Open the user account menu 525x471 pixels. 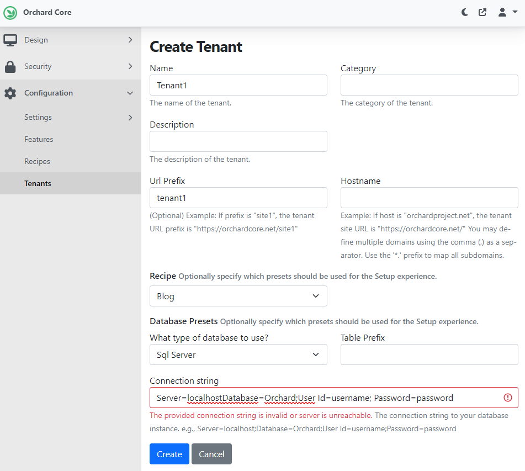(507, 12)
